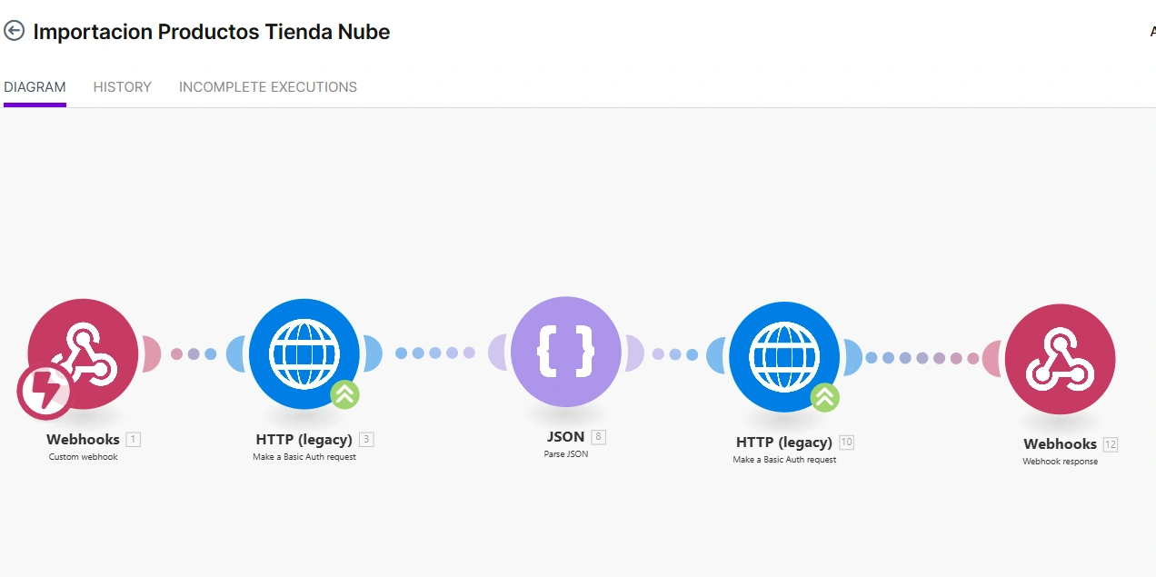Click the instant trigger lightning badge

44,392
